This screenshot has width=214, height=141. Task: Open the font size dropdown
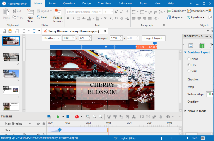tap(112, 12)
